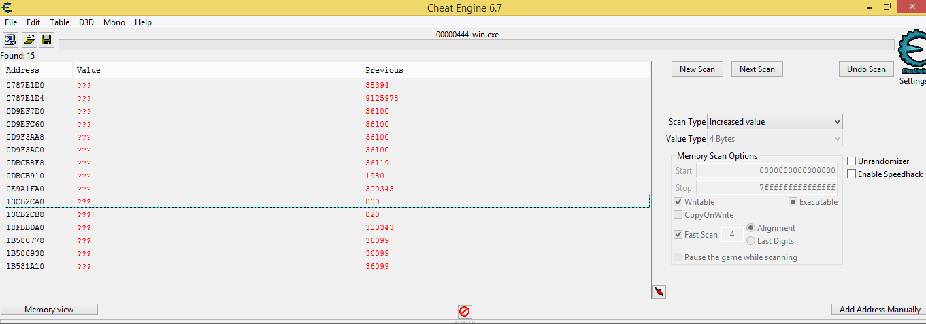
Task: Click the Address column header
Action: coord(38,70)
